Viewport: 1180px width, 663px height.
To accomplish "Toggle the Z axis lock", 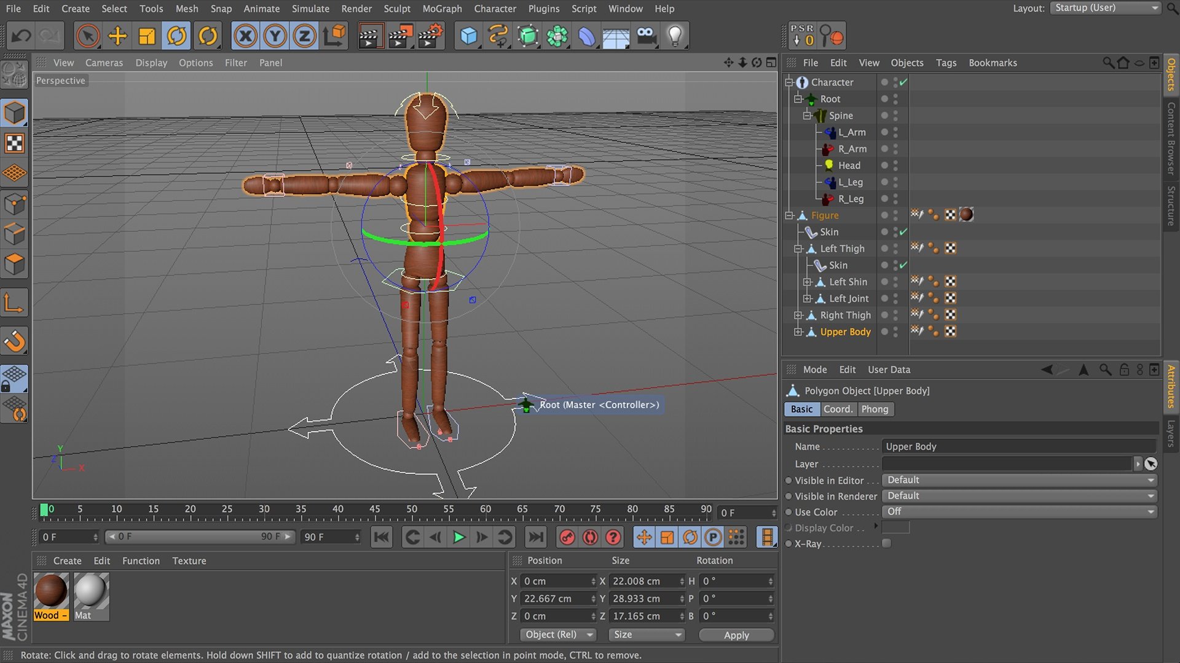I will click(305, 36).
